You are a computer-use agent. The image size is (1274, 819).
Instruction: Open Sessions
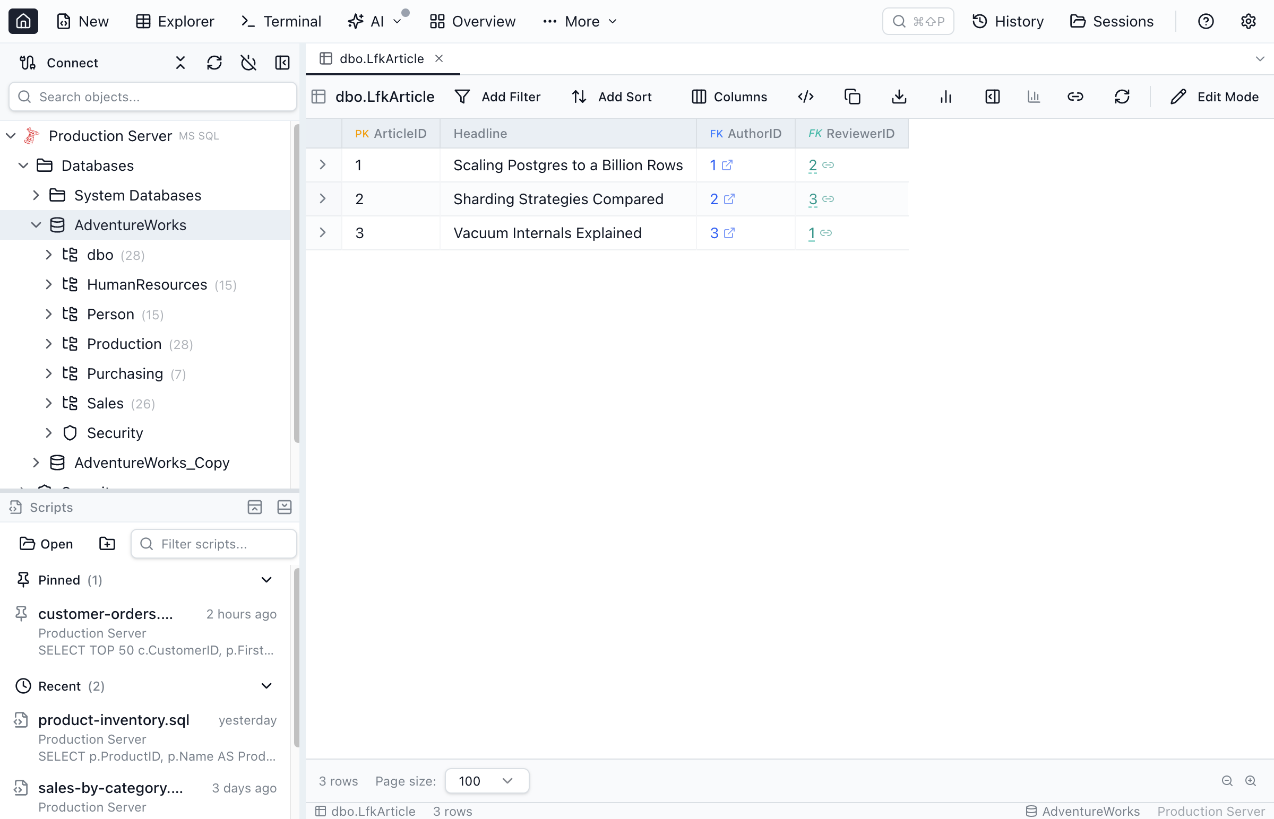[1112, 21]
